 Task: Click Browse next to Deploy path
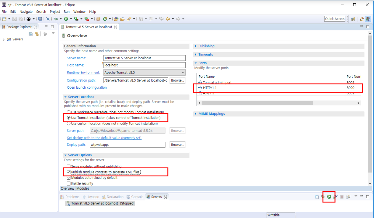(x=177, y=145)
